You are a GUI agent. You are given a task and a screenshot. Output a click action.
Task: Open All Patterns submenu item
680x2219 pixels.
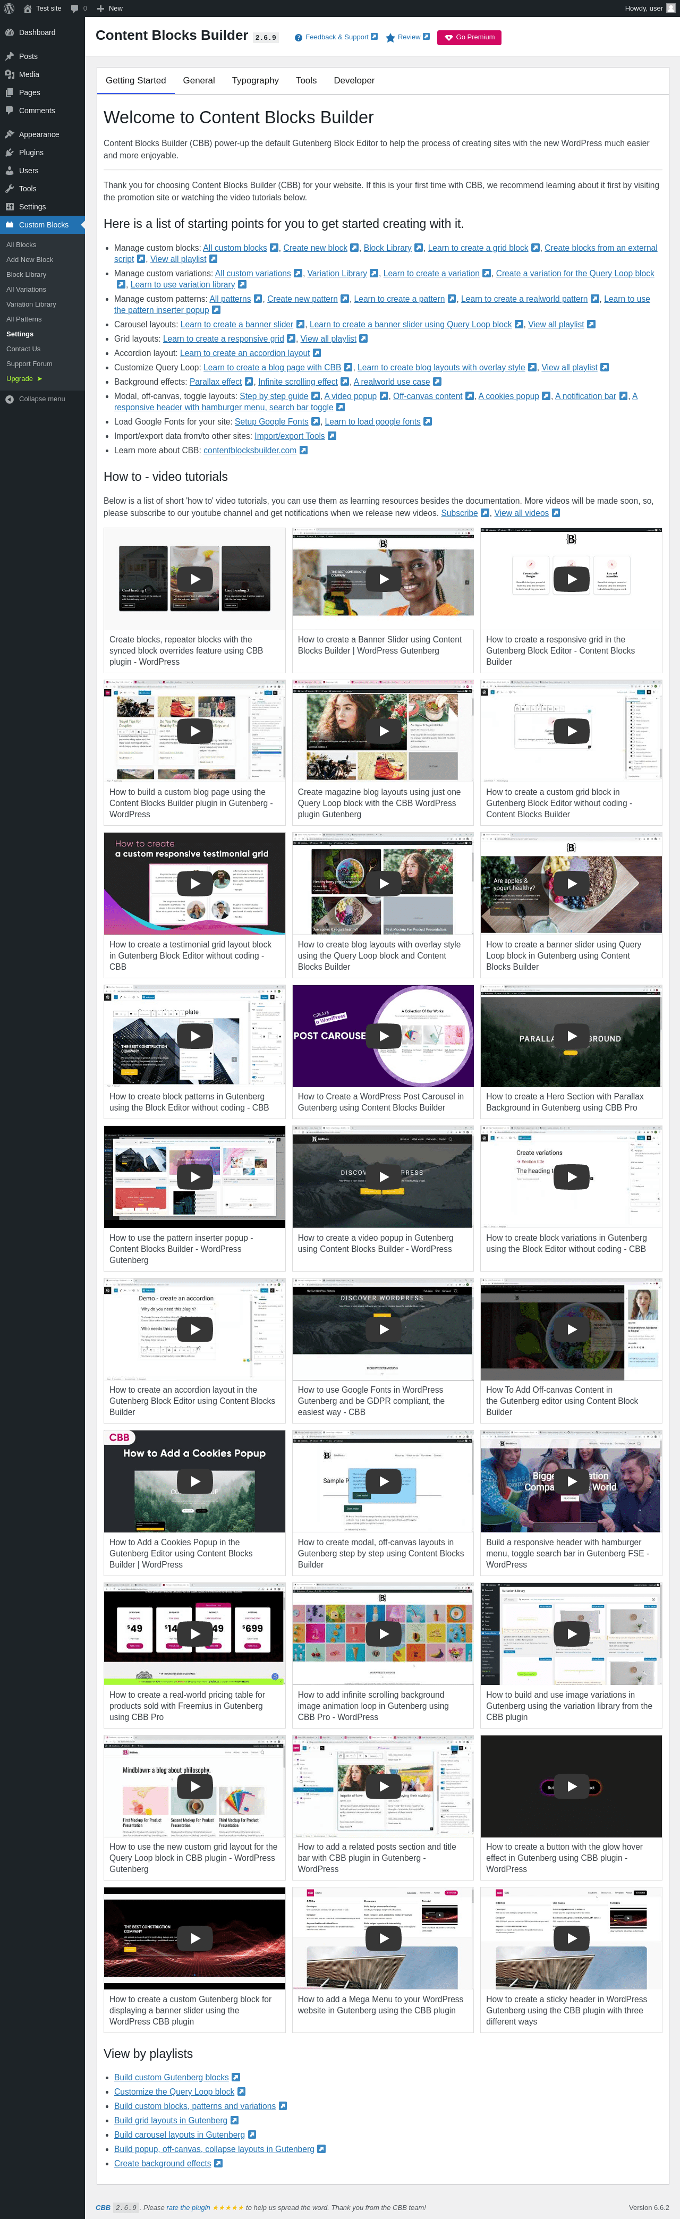[x=24, y=319]
